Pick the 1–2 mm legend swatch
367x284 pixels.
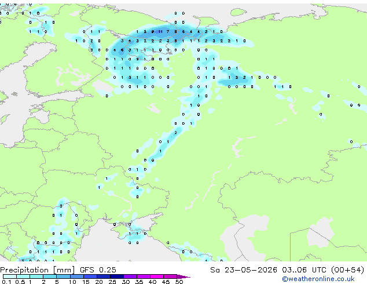pyautogui.click(x=36, y=276)
